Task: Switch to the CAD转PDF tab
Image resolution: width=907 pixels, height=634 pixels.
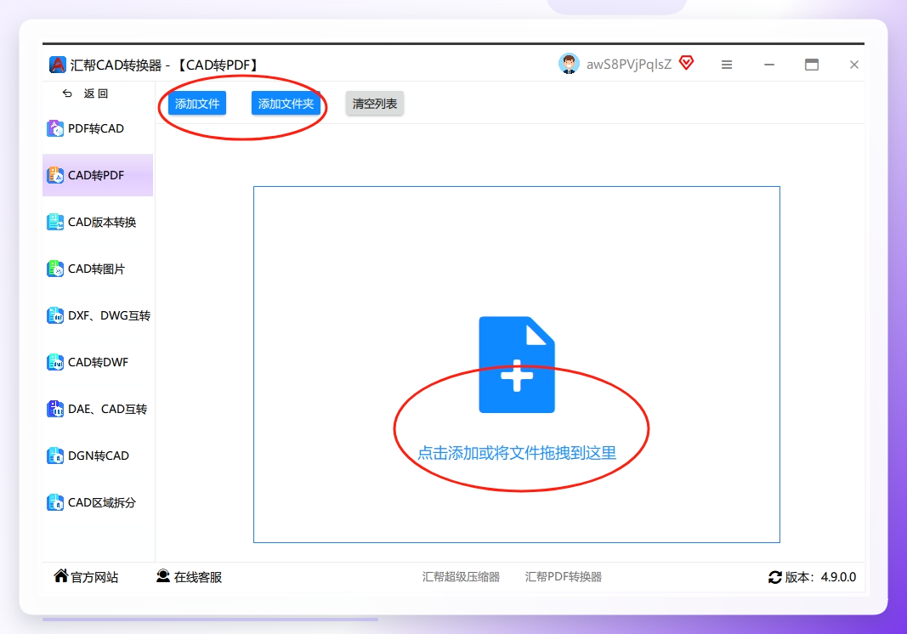Action: (x=98, y=175)
